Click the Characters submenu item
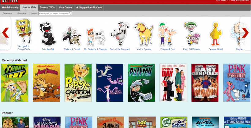 [x=7, y=13]
